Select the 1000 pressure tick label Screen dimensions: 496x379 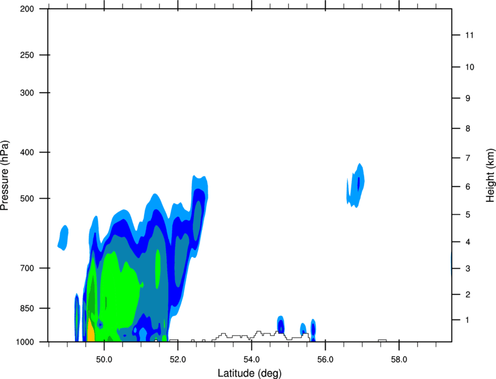tap(25, 342)
